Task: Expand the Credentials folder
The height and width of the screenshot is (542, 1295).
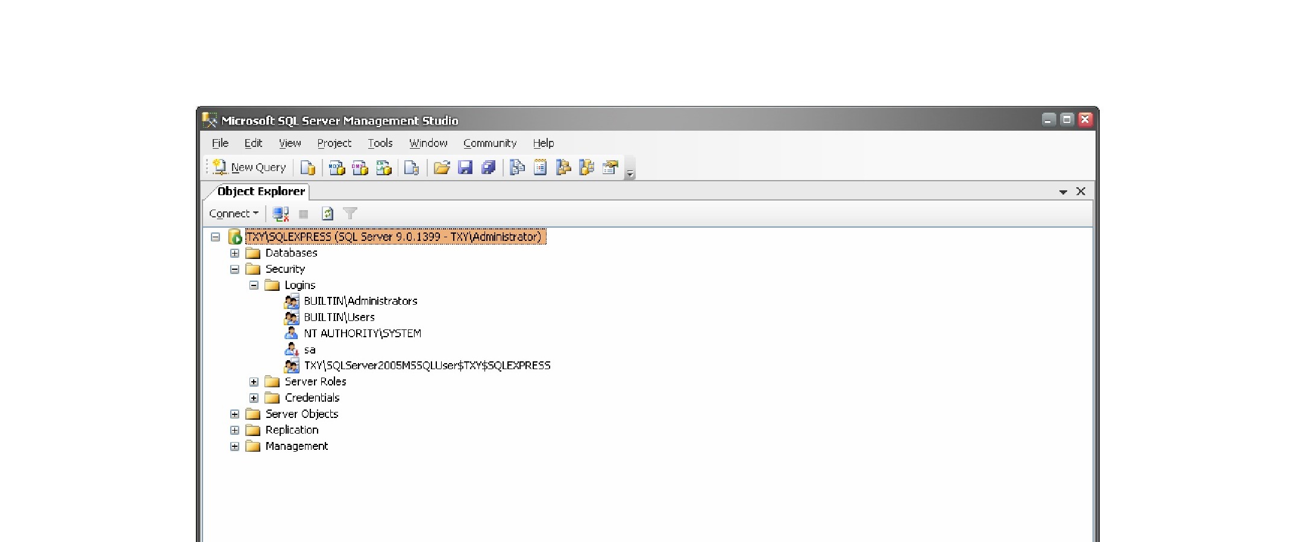Action: [x=254, y=398]
